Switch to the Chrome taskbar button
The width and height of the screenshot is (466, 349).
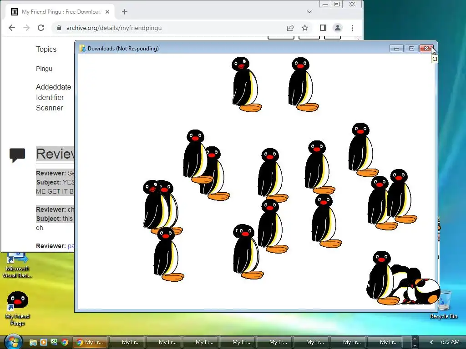(90, 342)
